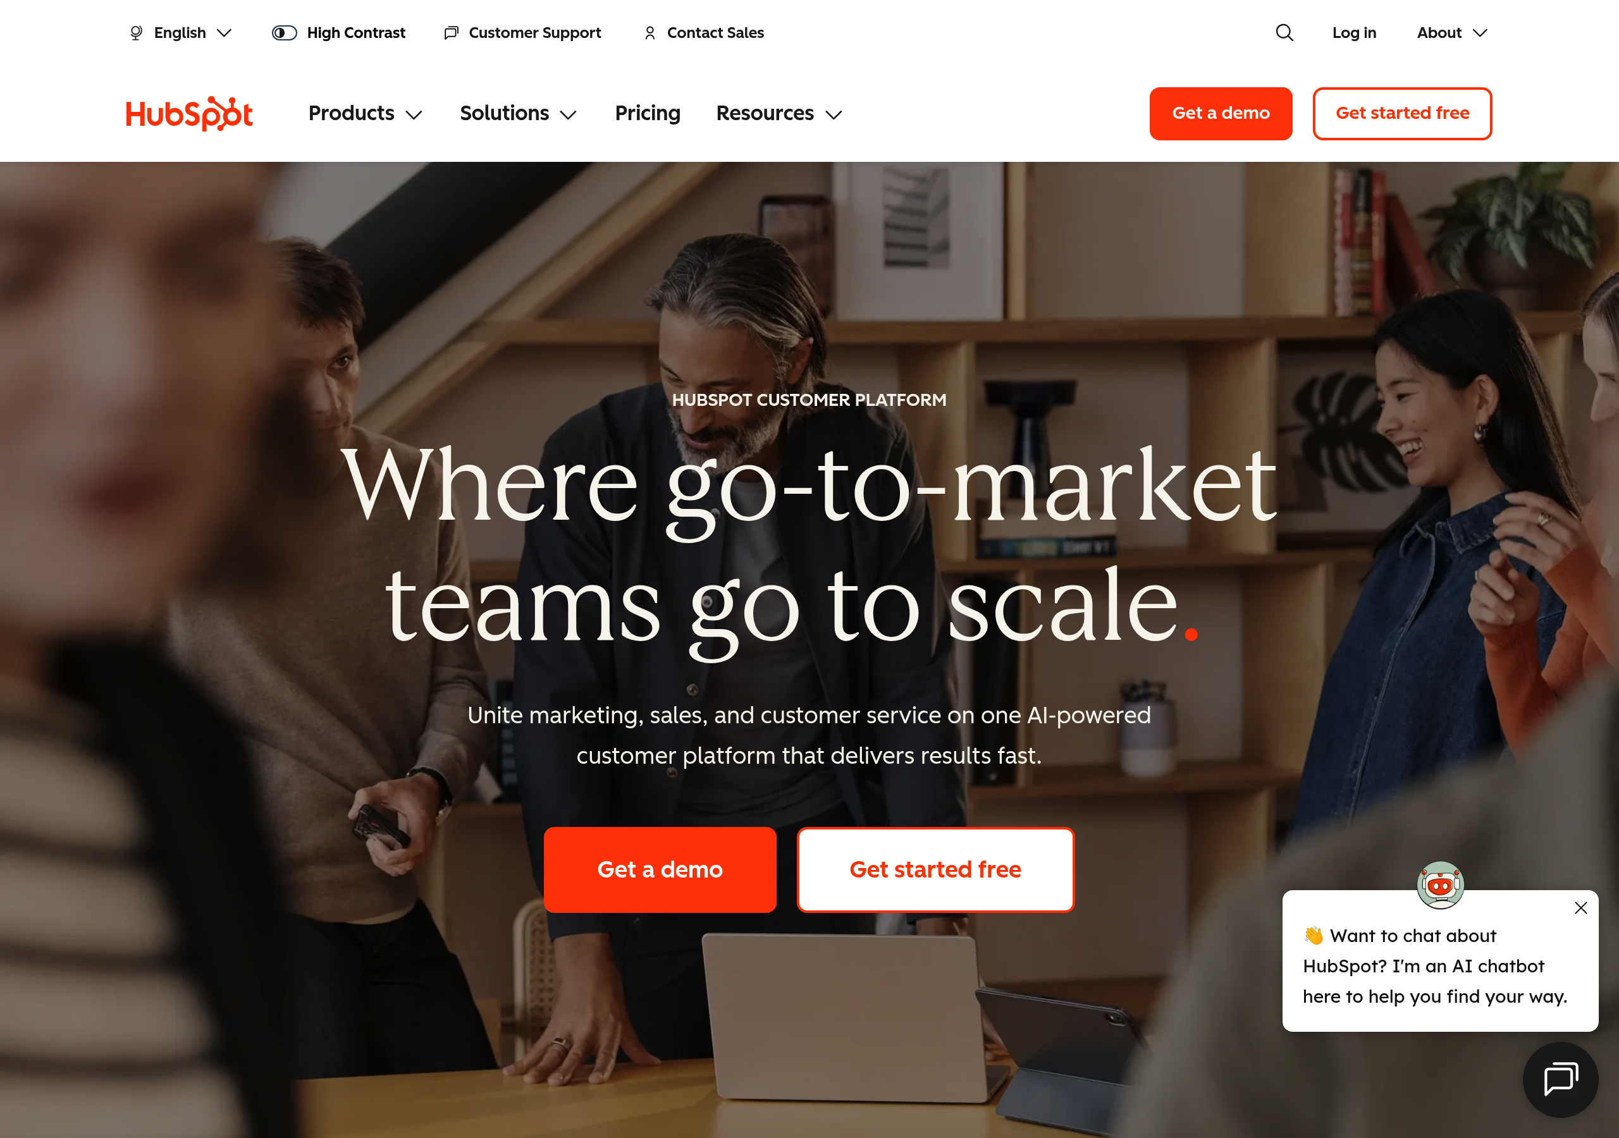
Task: Expand the English language dropdown
Action: [180, 33]
